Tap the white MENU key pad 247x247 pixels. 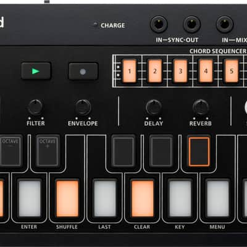[x=218, y=198]
